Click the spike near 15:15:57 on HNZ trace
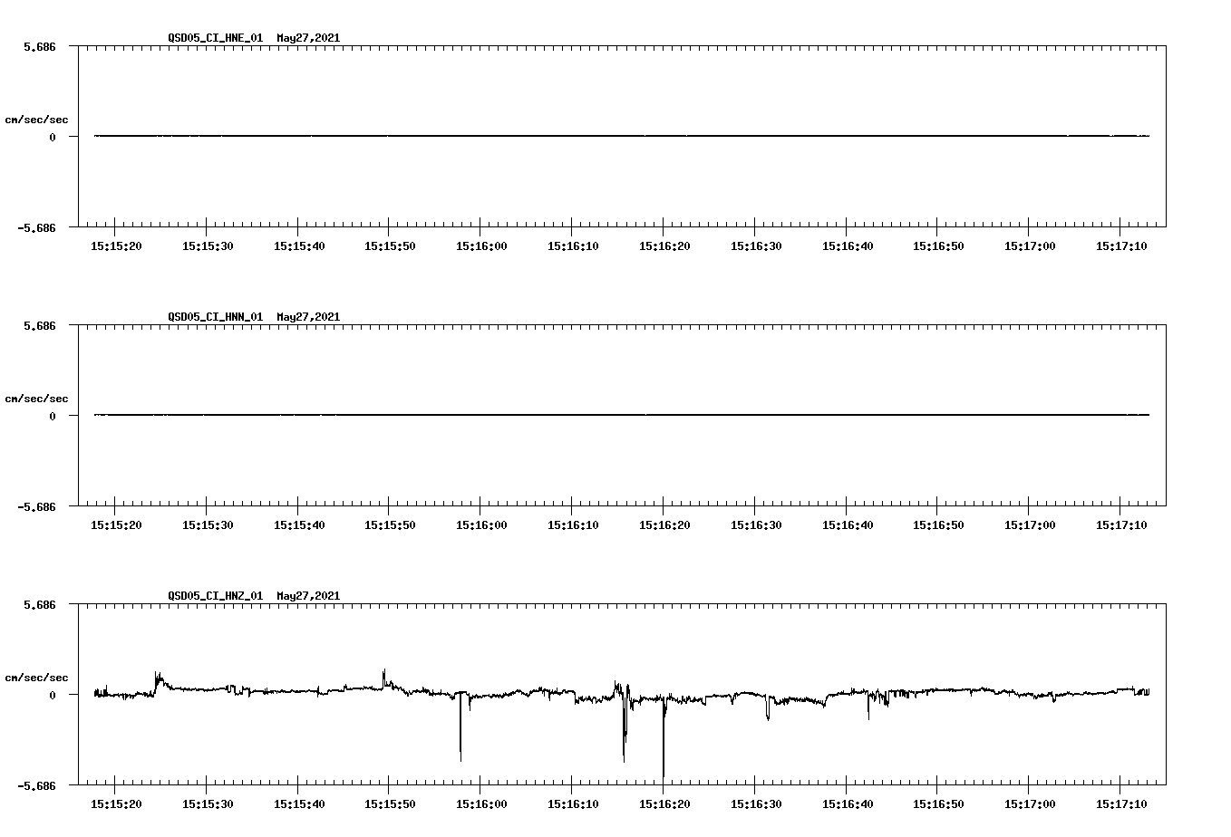Image resolution: width=1231 pixels, height=837 pixels. [x=460, y=734]
